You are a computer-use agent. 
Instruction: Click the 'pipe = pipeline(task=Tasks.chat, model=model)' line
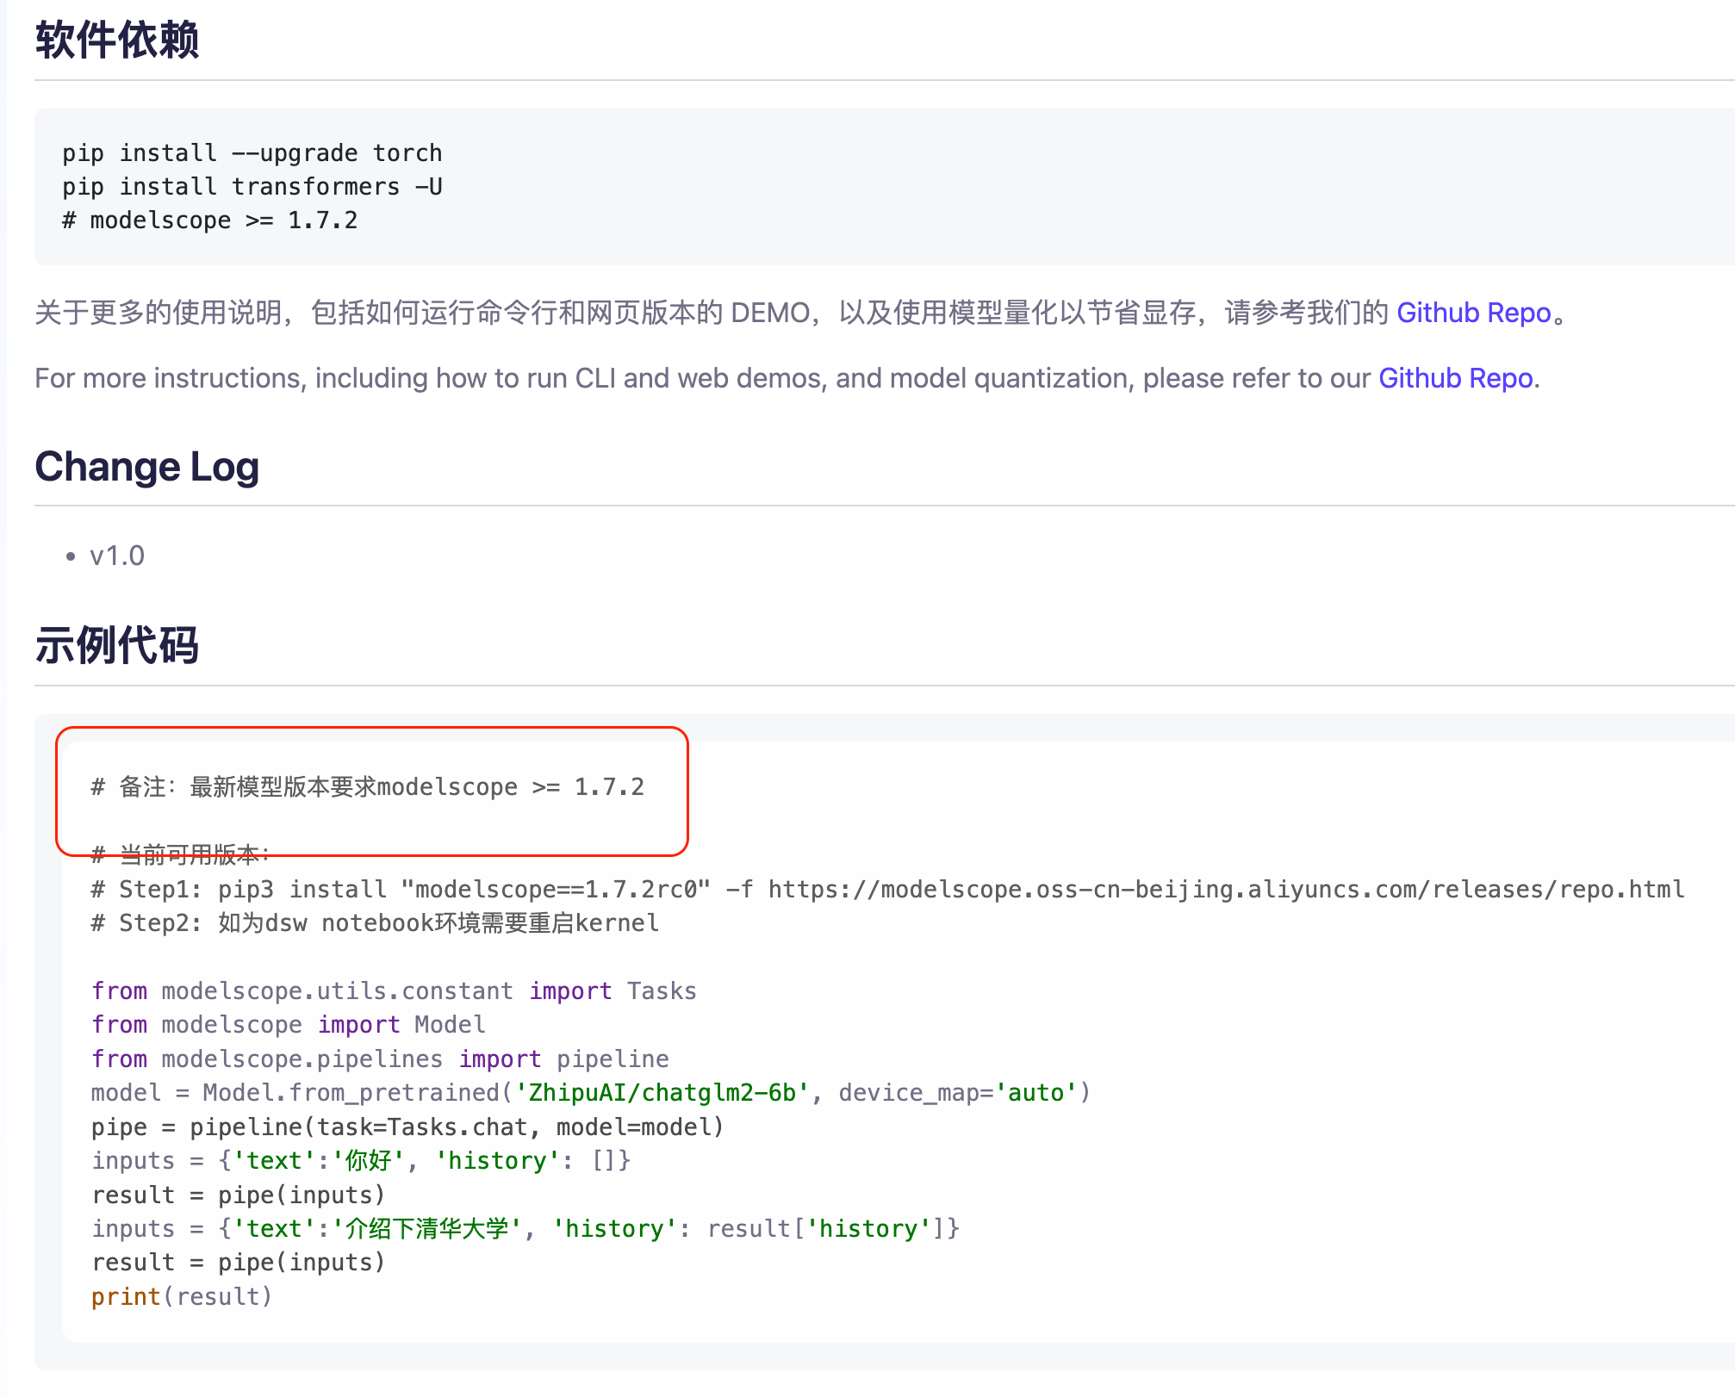(407, 1127)
